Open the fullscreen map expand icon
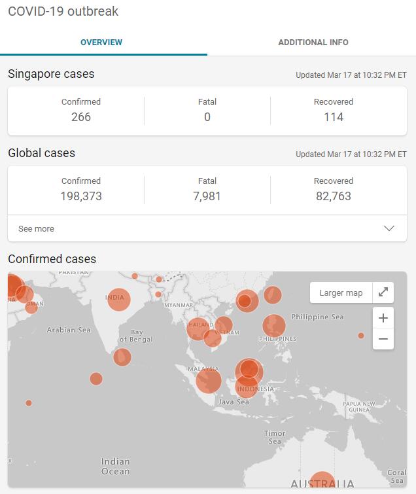Viewport: 416px width, 494px height. pyautogui.click(x=383, y=292)
